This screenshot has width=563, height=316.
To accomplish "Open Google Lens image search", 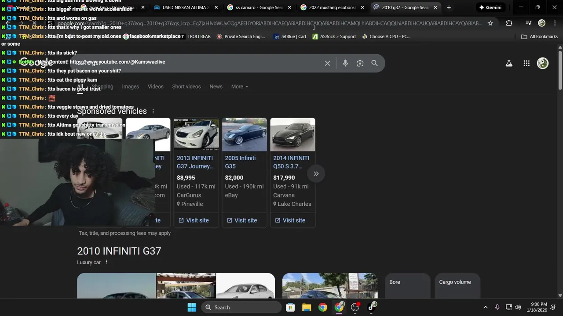I will (x=360, y=63).
